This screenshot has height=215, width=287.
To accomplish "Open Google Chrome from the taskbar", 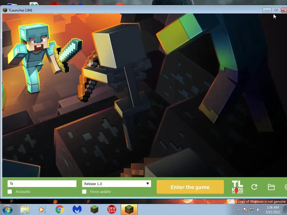I will (x=59, y=209).
